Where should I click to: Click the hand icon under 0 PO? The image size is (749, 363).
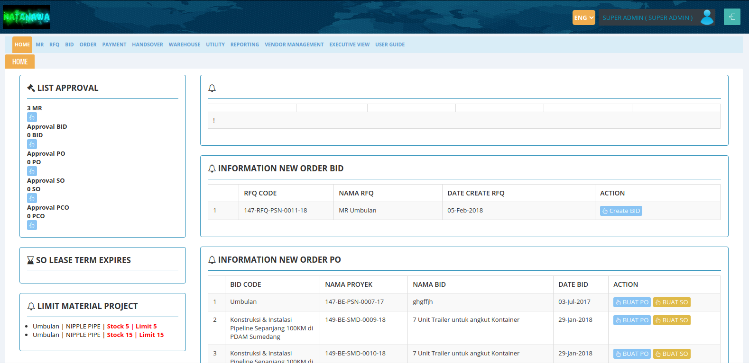32,171
